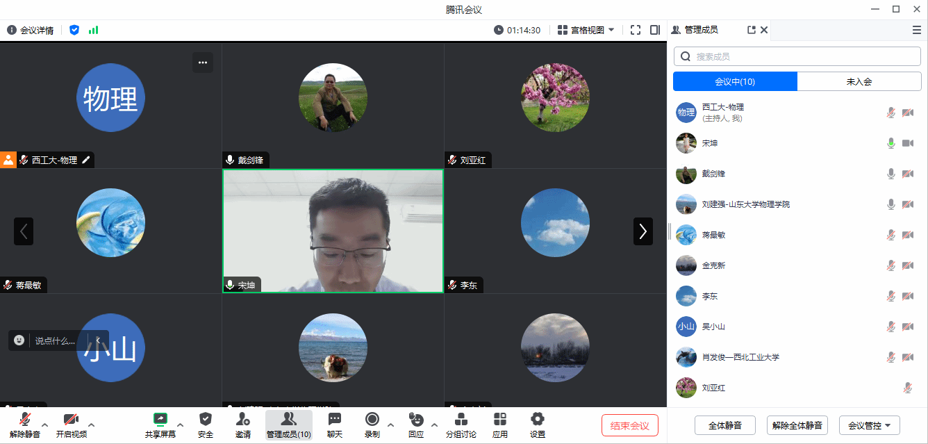Viewport: 928px width, 444px height.
Task: Turn on camera with 开启视频 button
Action: 71,419
